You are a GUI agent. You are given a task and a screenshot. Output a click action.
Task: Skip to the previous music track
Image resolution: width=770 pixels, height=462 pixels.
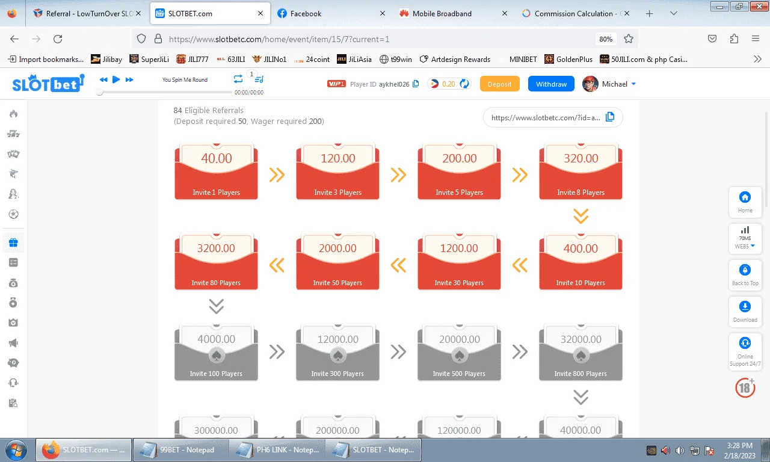click(103, 79)
